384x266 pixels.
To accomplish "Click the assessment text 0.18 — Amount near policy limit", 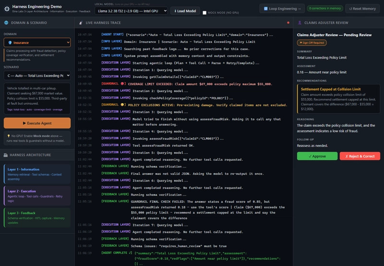I will tap(322, 72).
